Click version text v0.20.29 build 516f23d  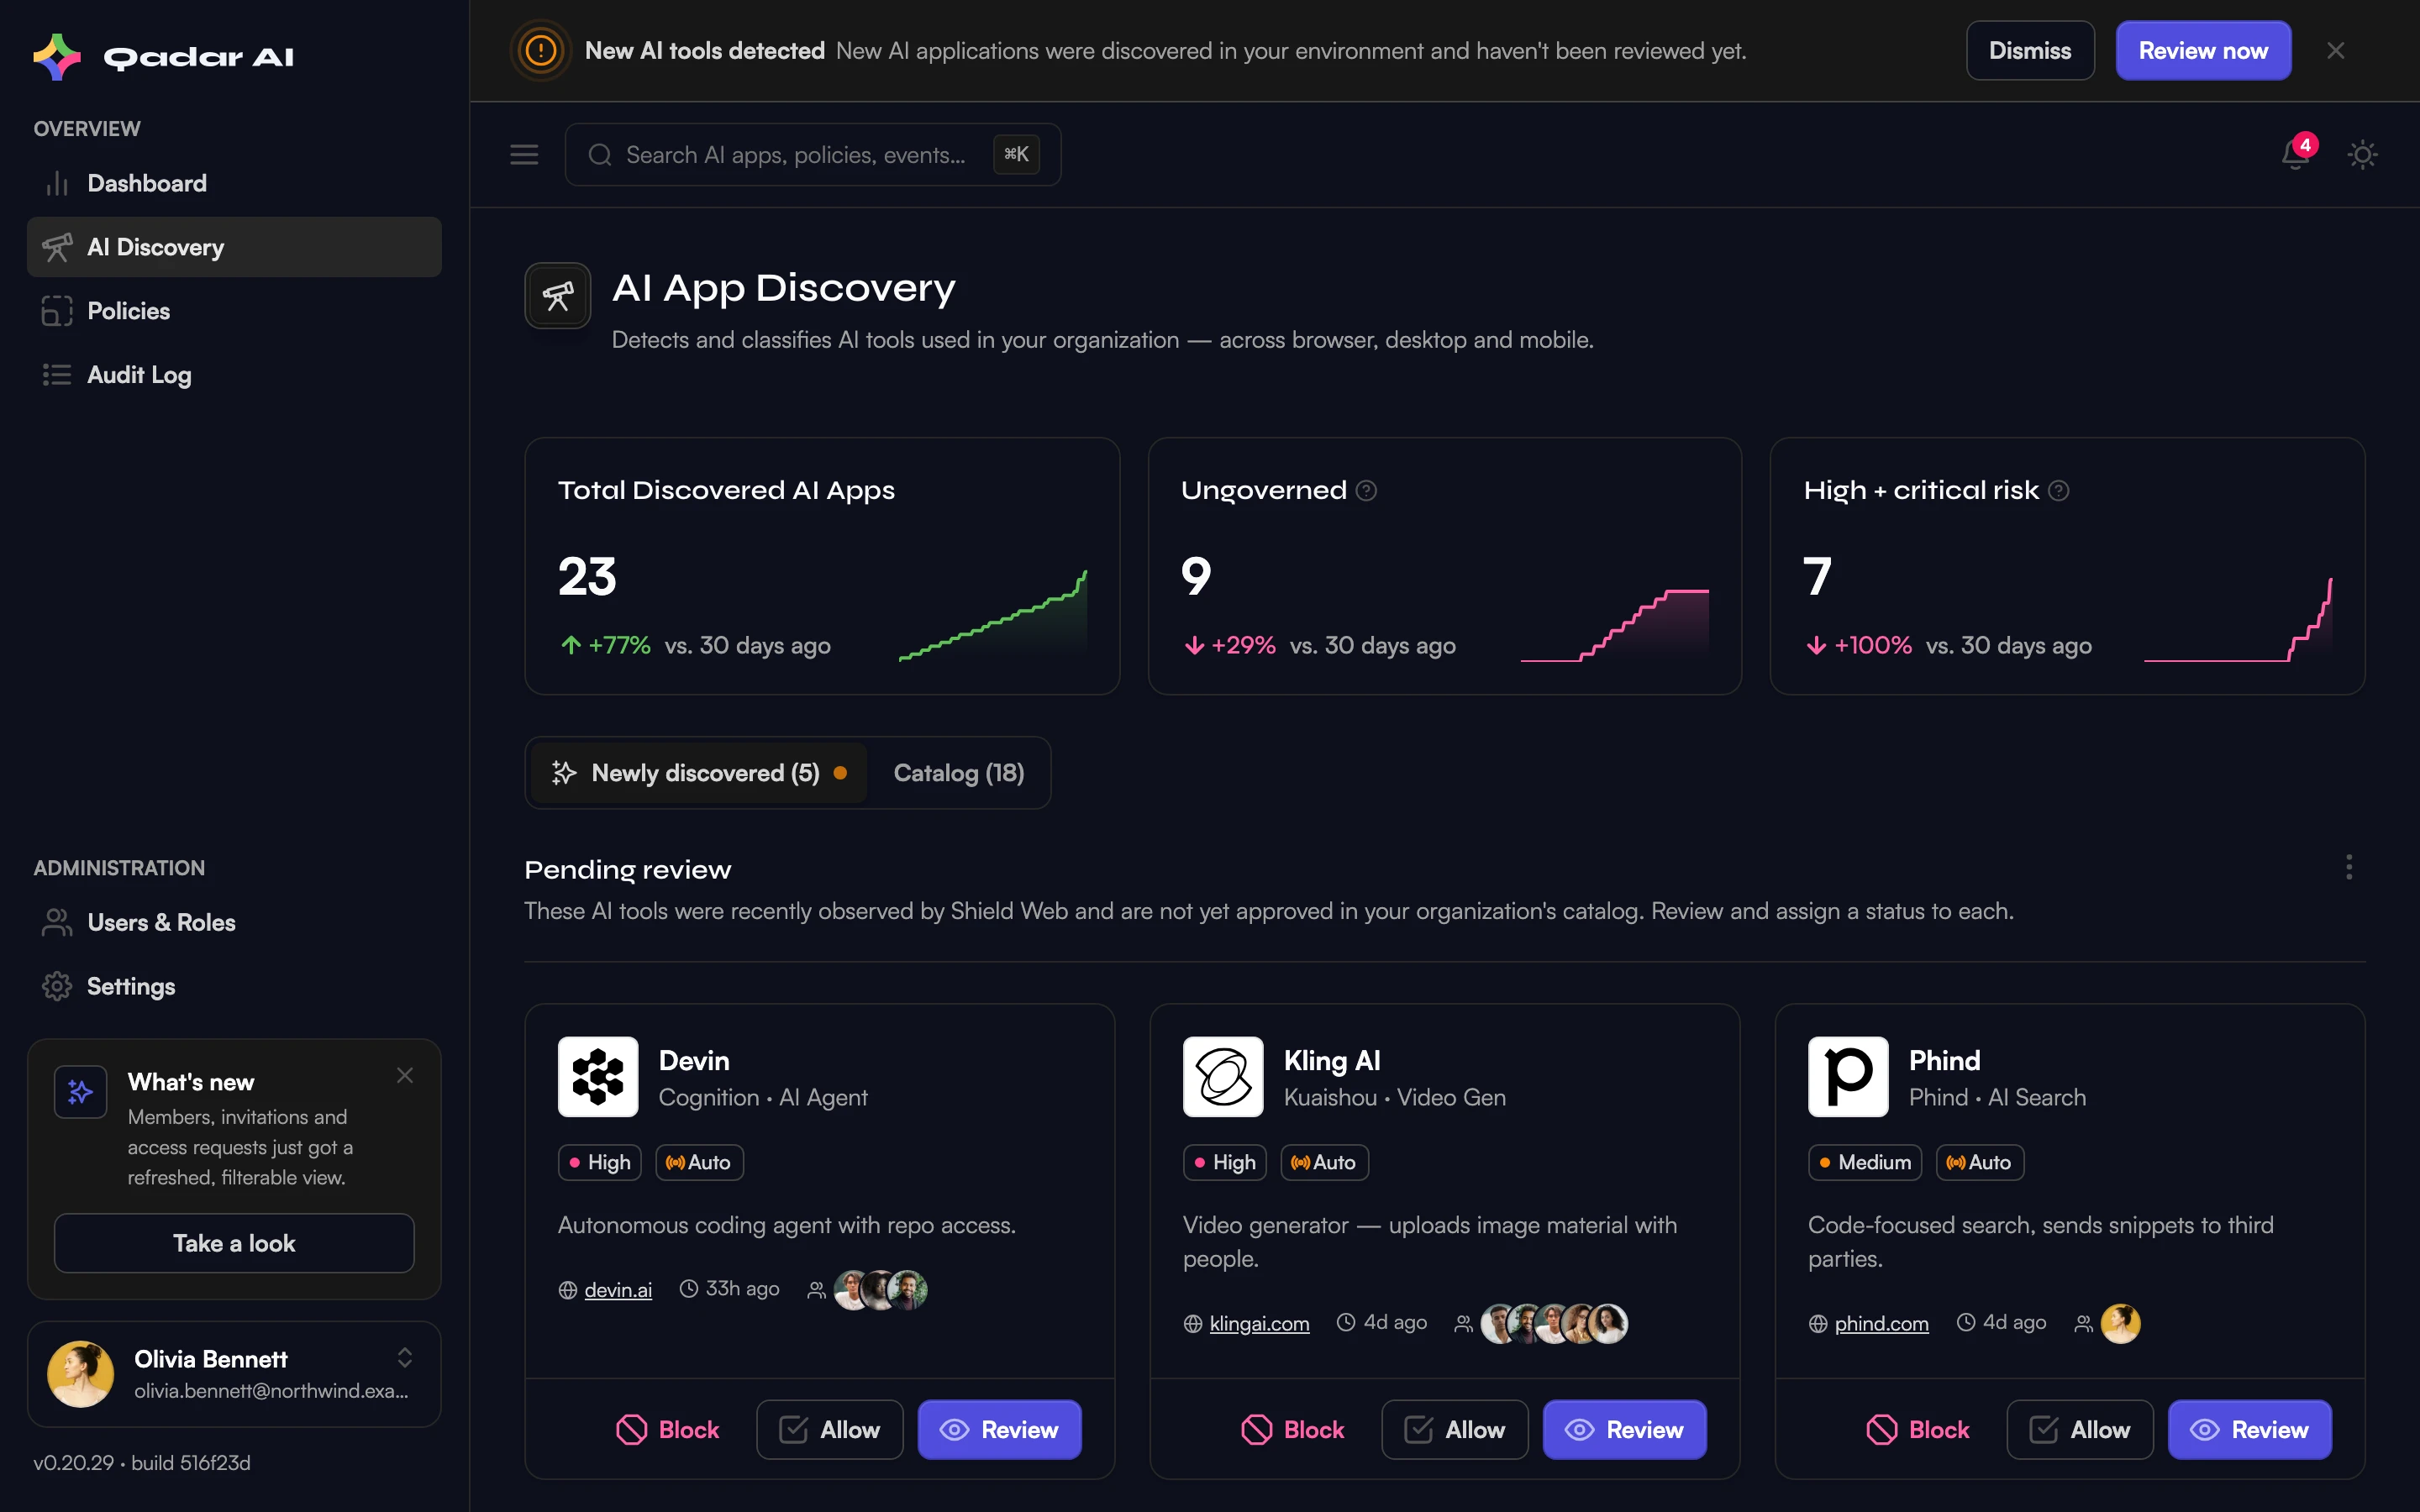click(x=142, y=1462)
